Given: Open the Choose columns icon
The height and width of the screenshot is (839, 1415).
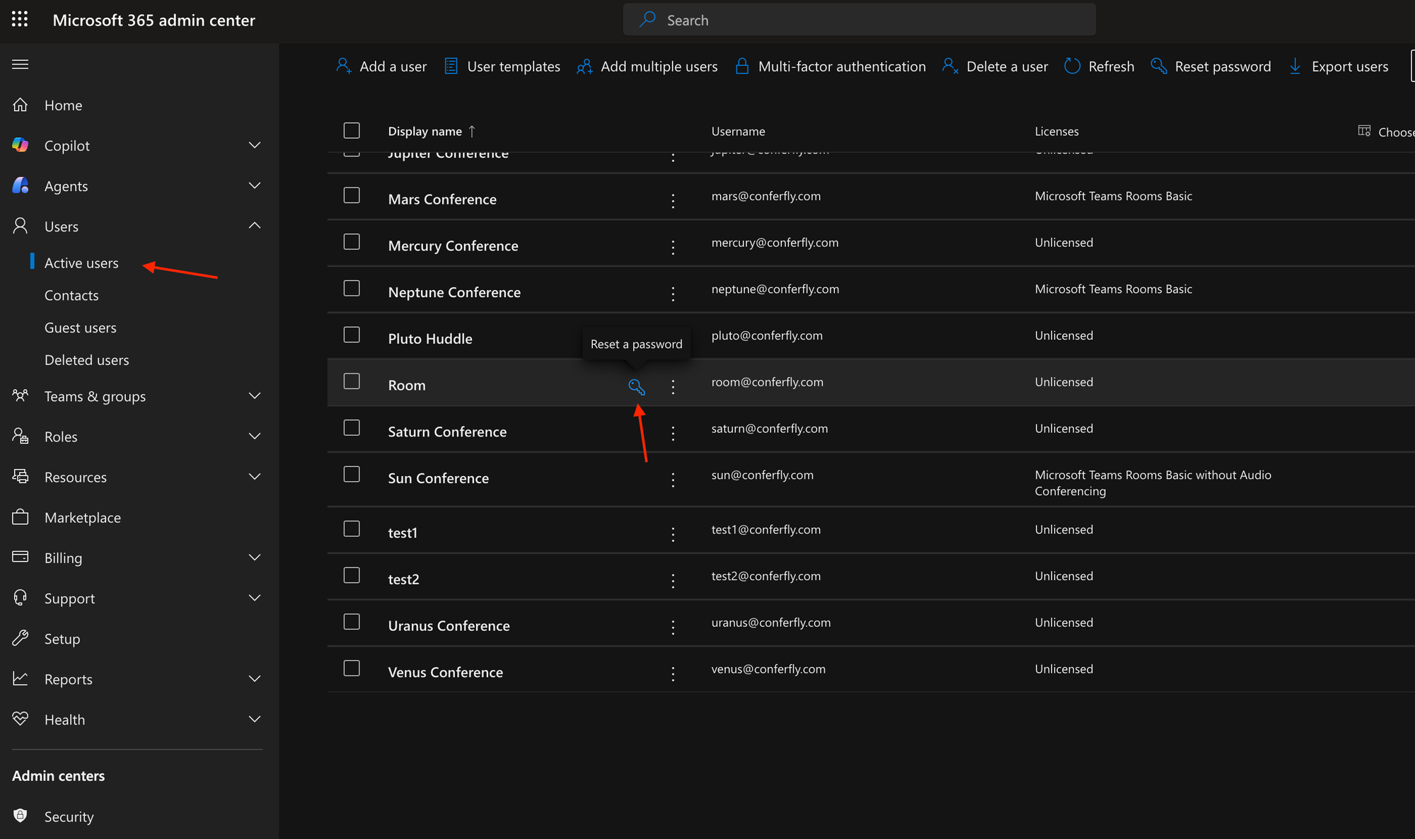Looking at the screenshot, I should click(1364, 131).
